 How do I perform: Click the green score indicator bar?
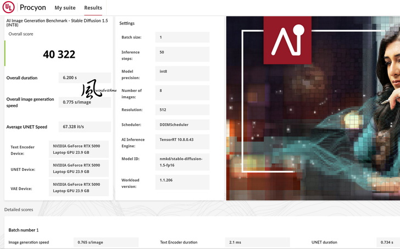[5, 53]
